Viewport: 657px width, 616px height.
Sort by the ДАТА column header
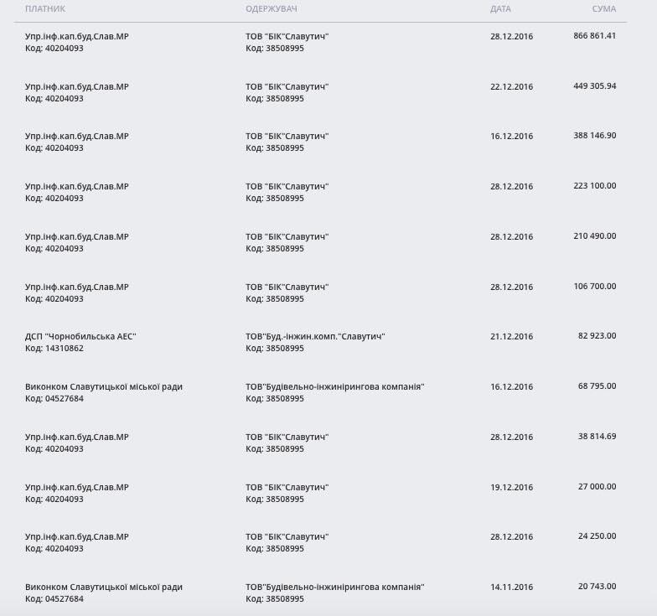click(500, 8)
